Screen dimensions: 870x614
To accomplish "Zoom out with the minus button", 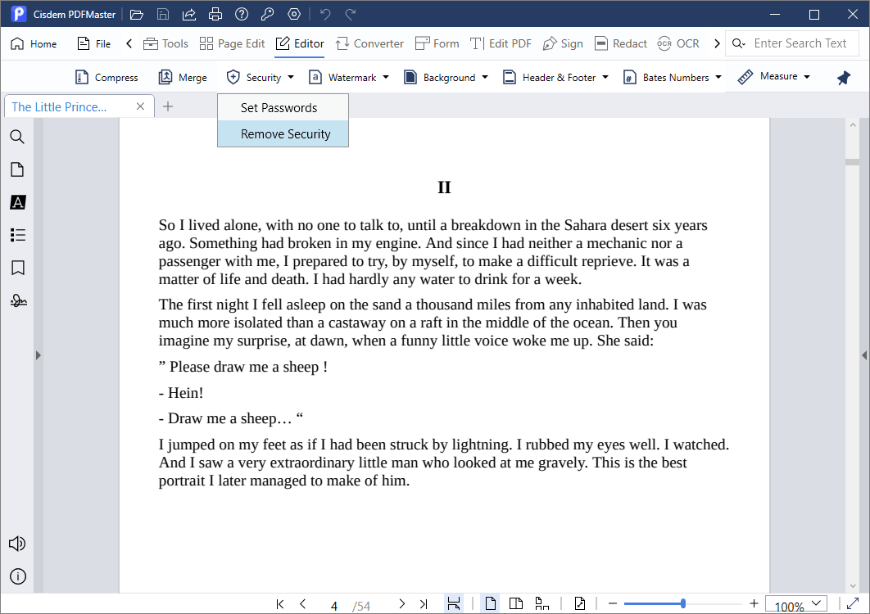I will 613,603.
